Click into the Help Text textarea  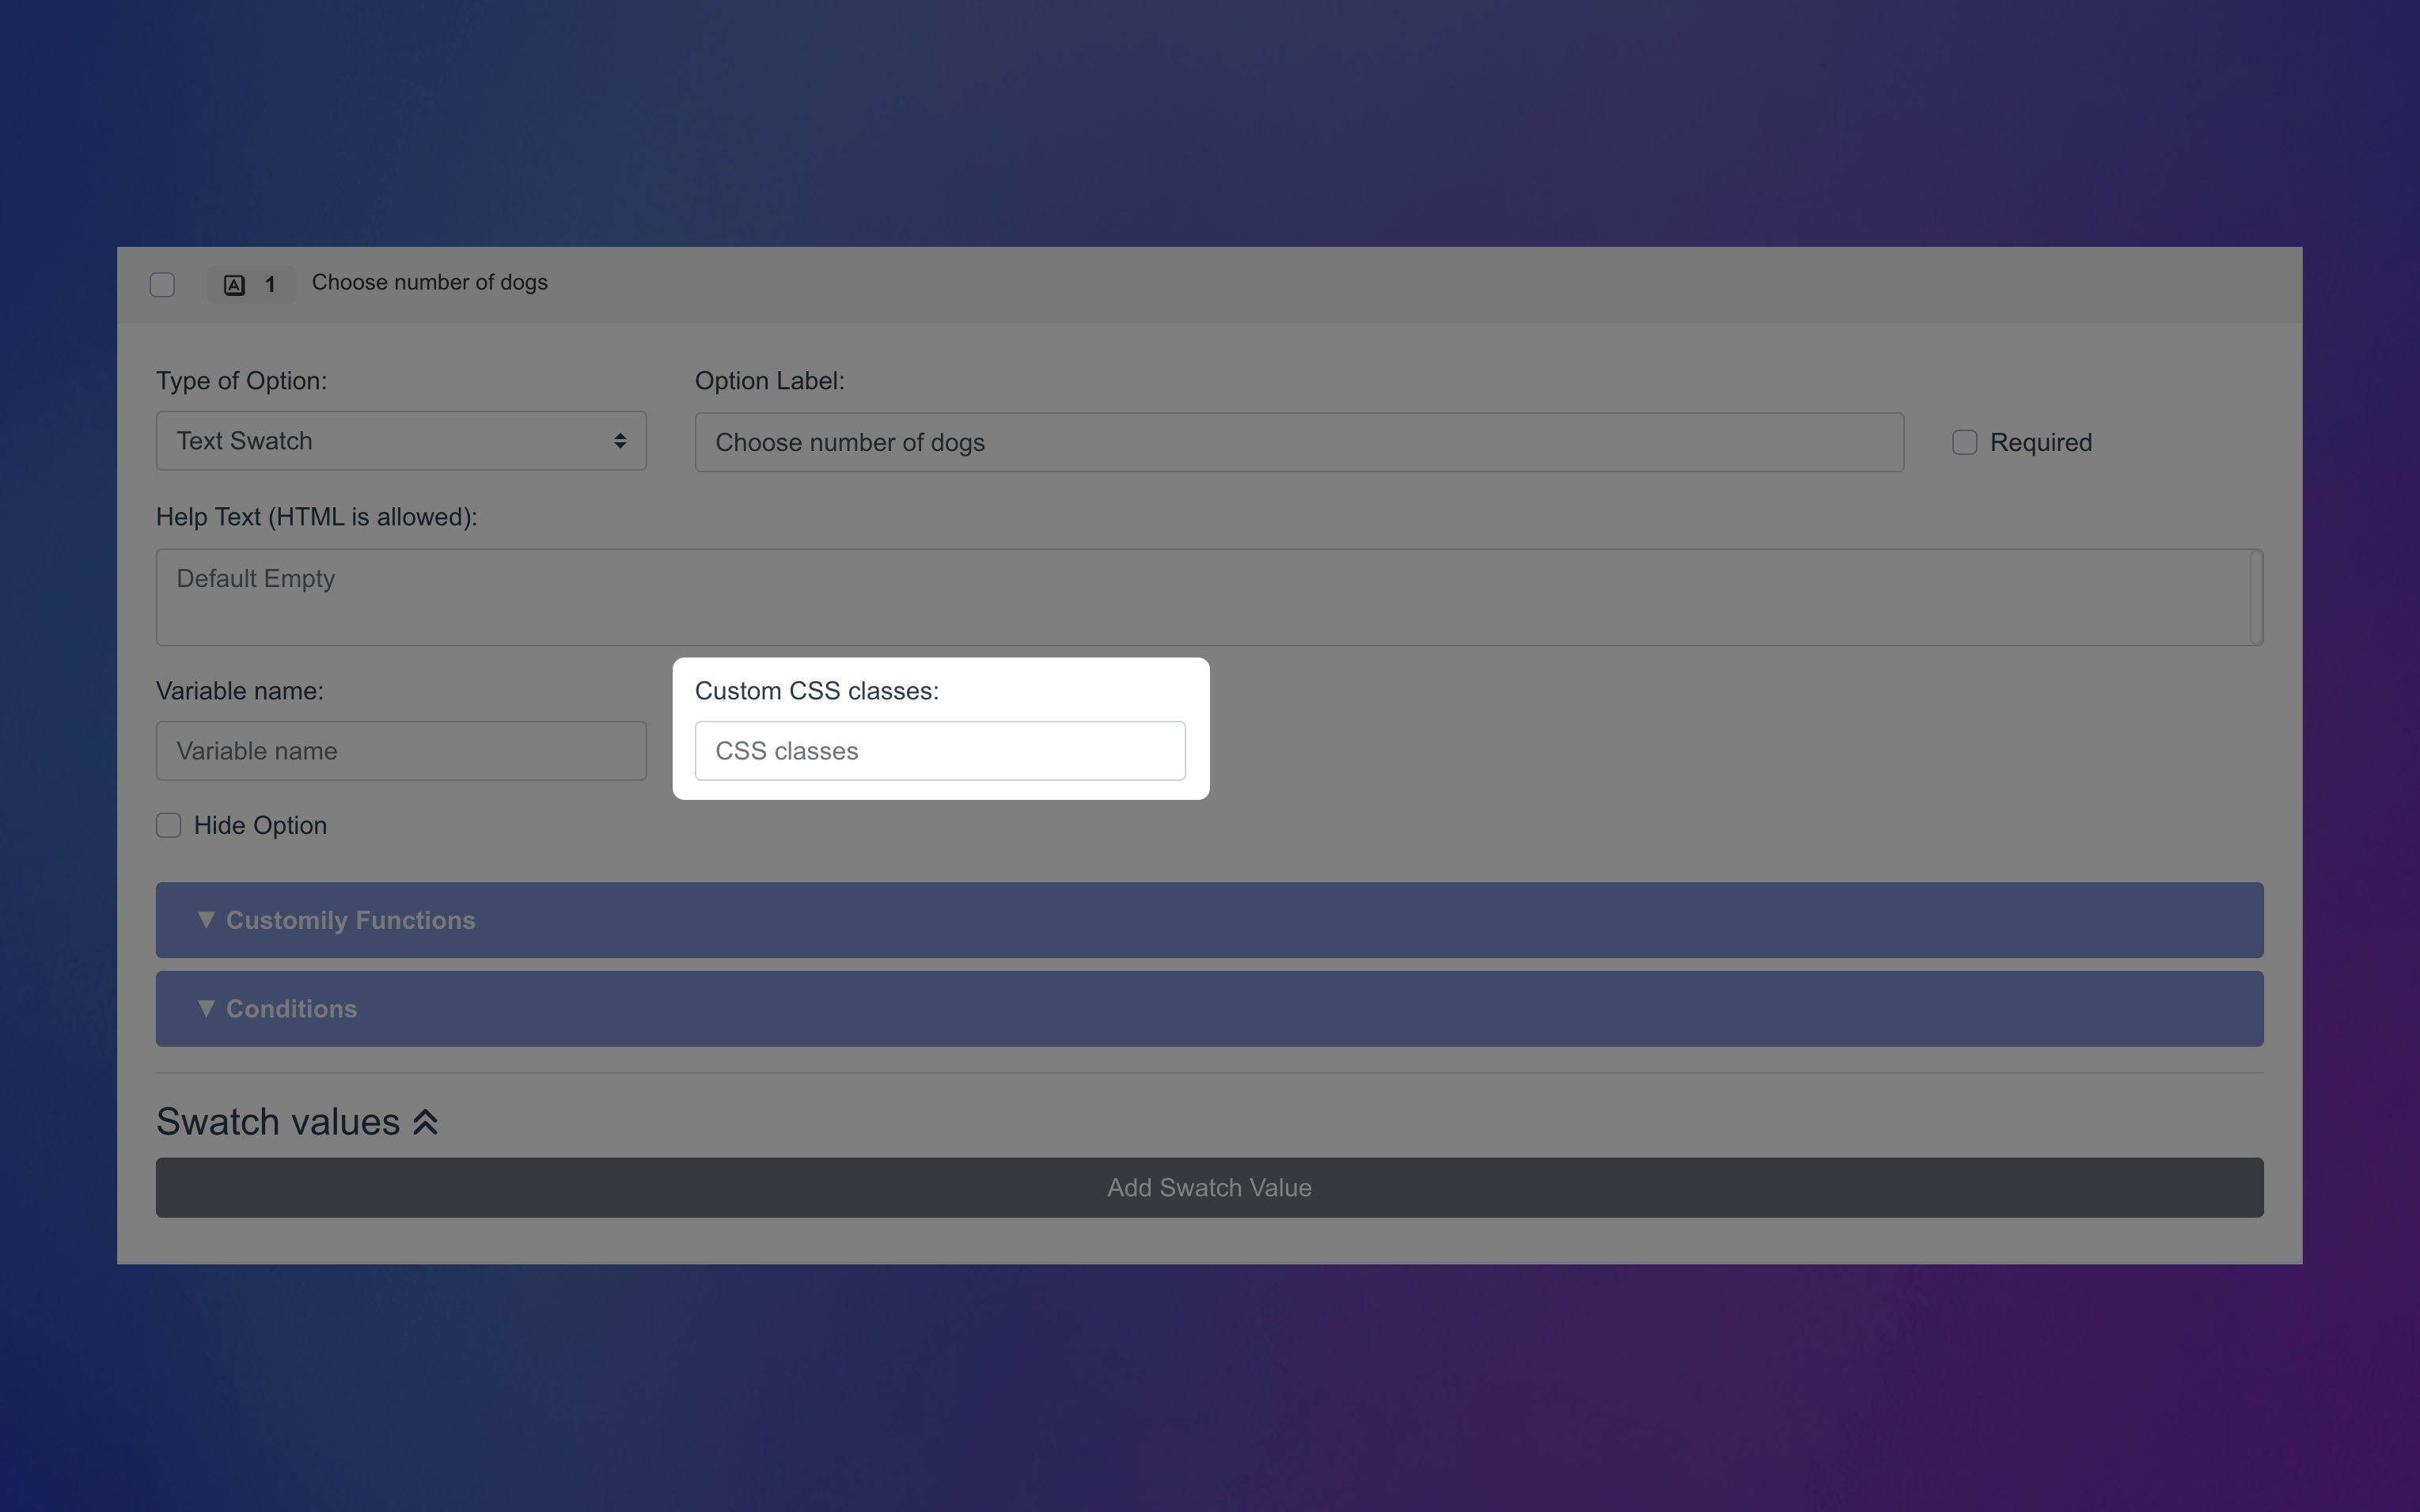[x=1200, y=597]
